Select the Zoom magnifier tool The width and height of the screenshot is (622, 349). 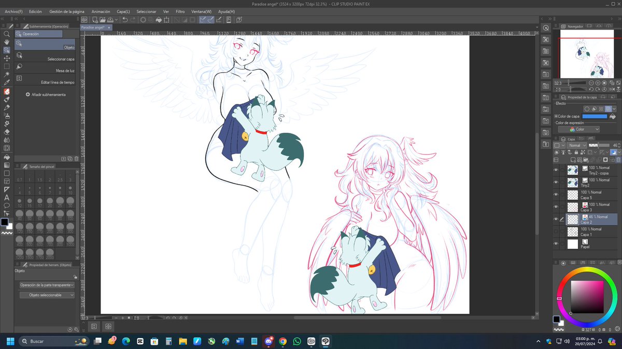7,34
